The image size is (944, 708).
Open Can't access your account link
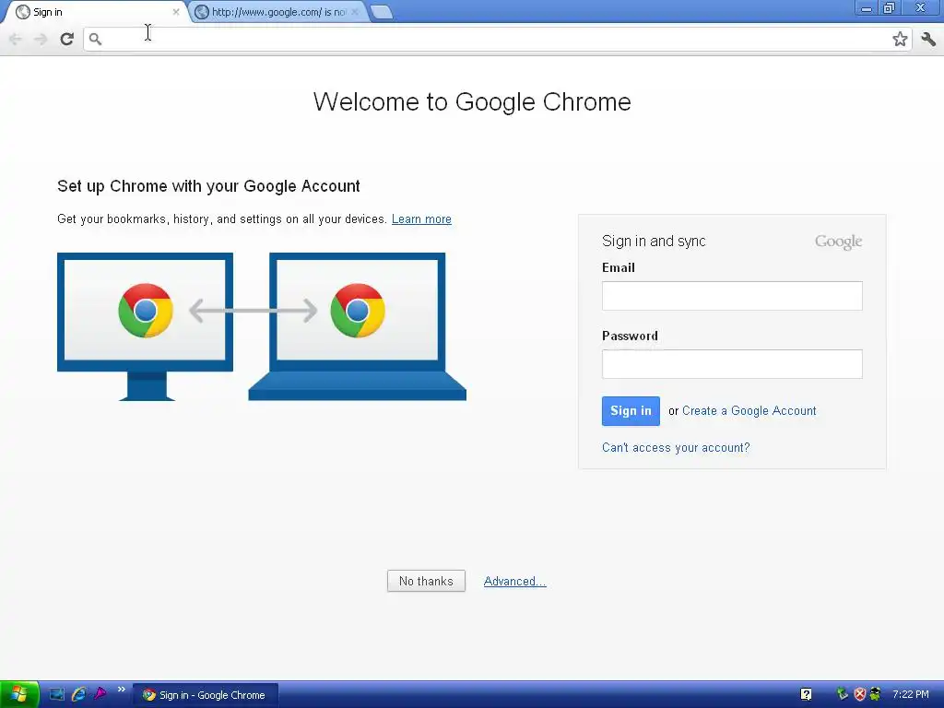click(x=676, y=447)
